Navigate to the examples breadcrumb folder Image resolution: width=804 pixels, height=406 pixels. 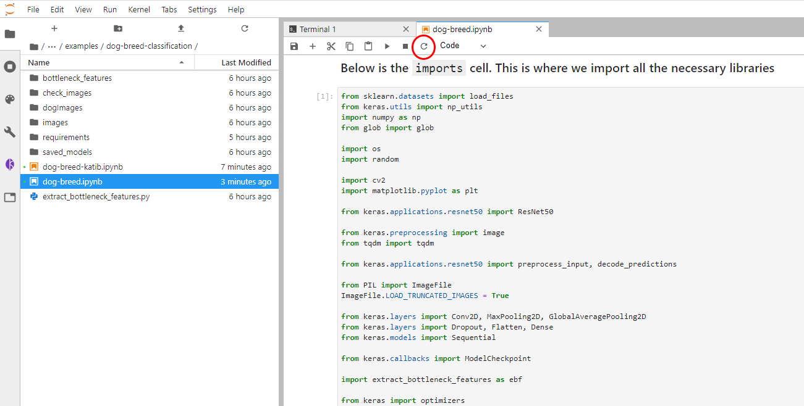pos(82,46)
